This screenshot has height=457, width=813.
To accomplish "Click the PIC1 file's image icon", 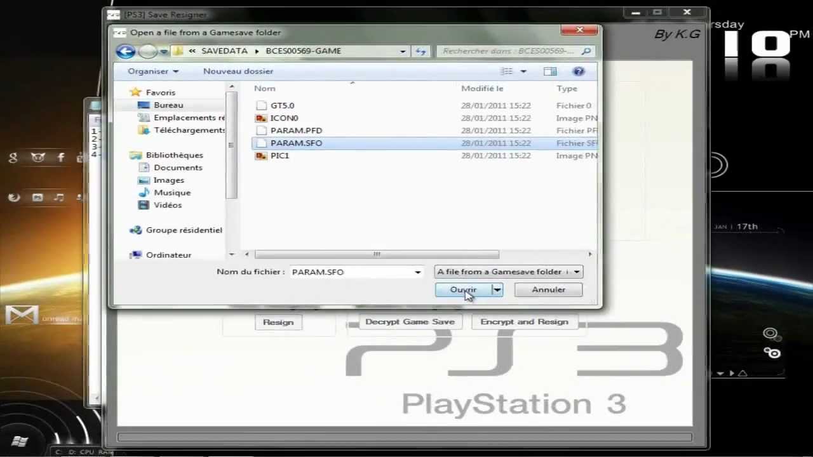I will [260, 156].
